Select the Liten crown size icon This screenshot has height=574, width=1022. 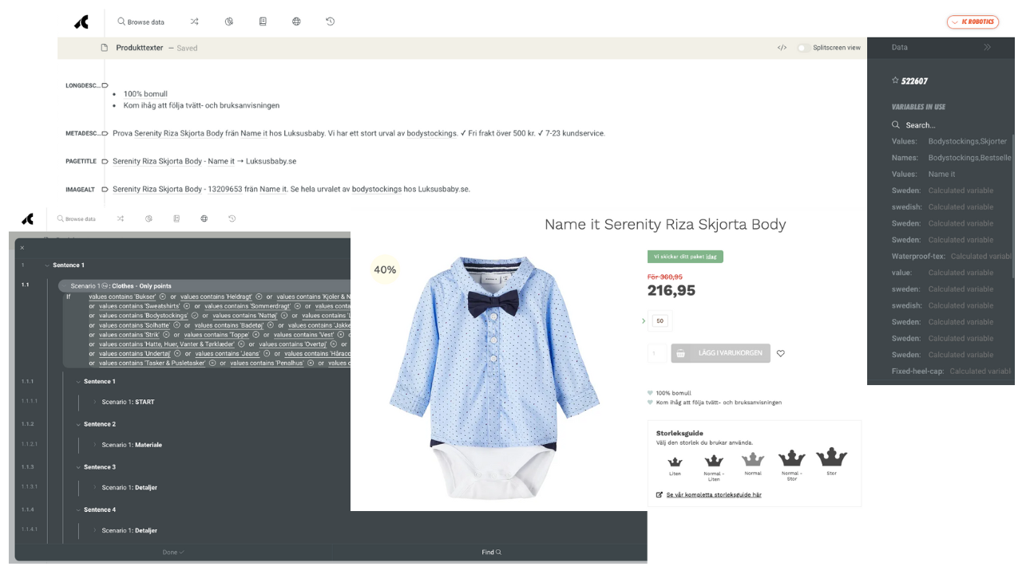675,462
